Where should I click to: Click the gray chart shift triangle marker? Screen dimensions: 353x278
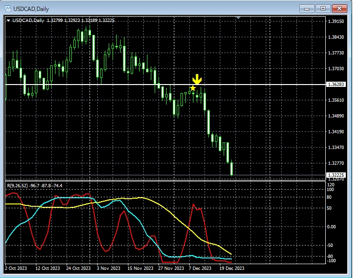point(239,18)
